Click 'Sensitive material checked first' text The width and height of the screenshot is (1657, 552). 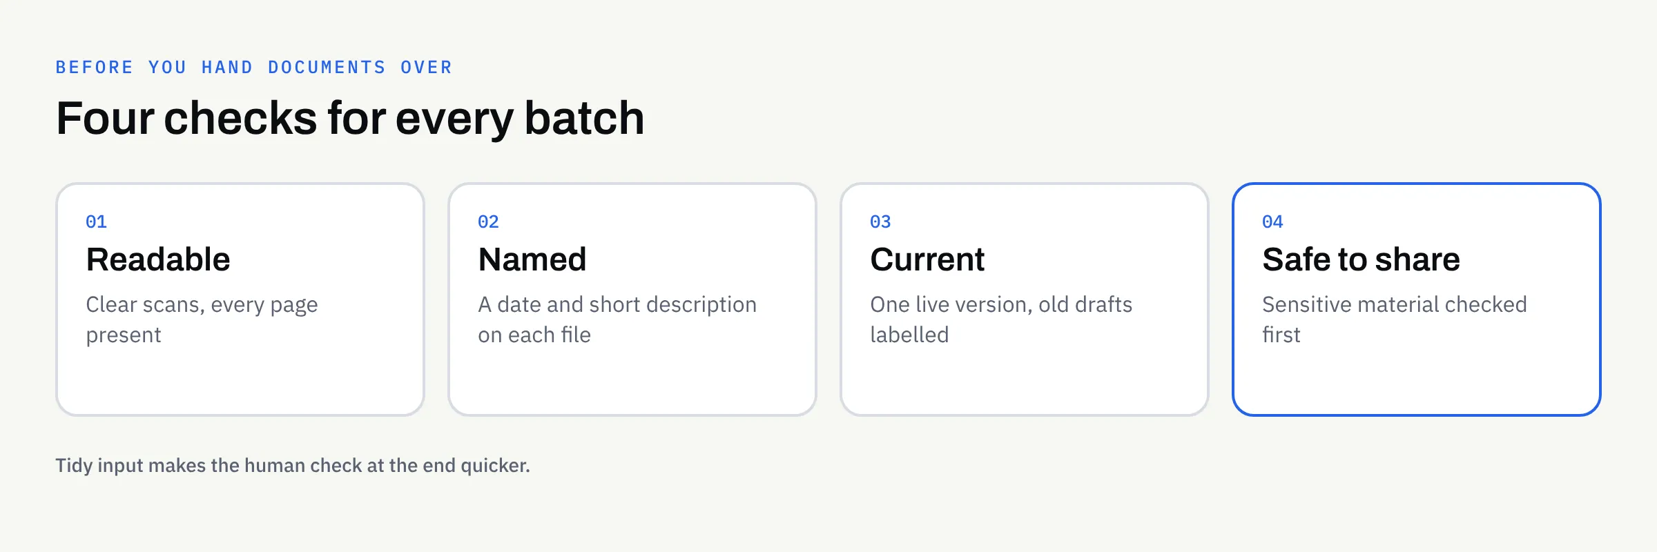coord(1395,319)
